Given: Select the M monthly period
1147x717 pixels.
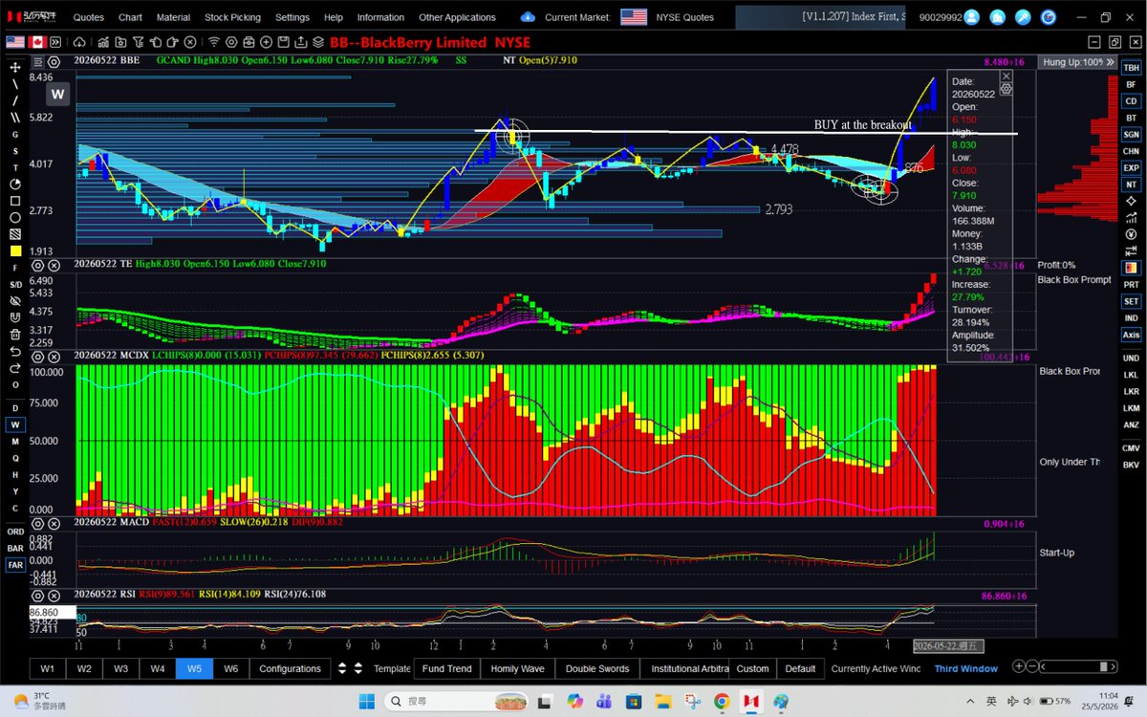Looking at the screenshot, I should [15, 442].
